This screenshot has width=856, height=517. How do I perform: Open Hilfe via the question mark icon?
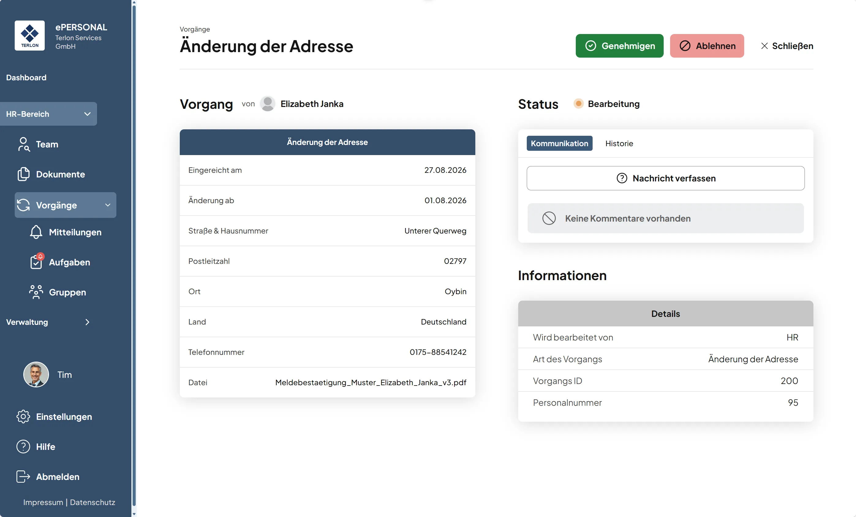(23, 447)
